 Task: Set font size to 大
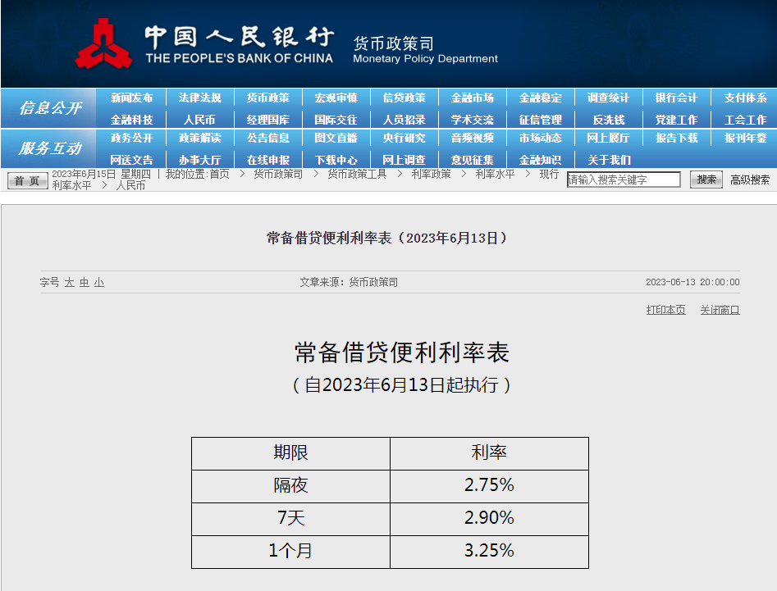pos(70,283)
